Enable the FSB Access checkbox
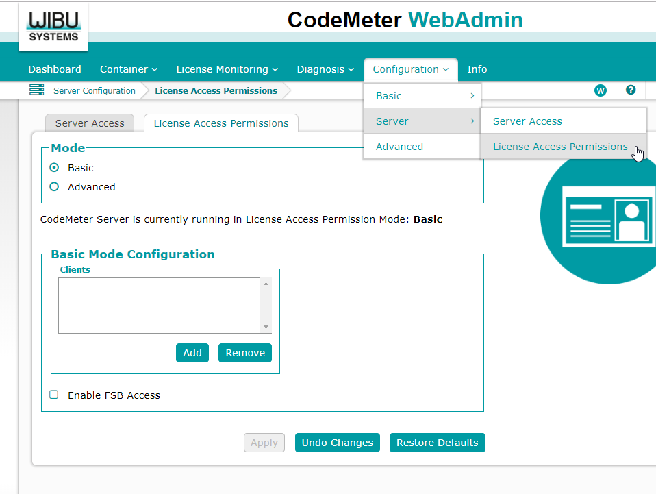Image resolution: width=656 pixels, height=494 pixels. click(54, 395)
